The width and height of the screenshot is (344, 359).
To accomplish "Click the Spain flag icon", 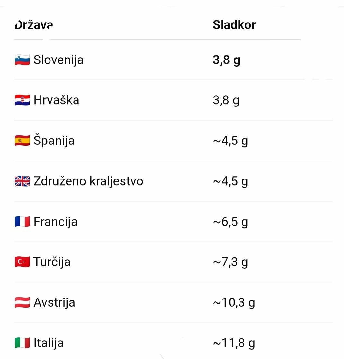I will pyautogui.click(x=22, y=141).
